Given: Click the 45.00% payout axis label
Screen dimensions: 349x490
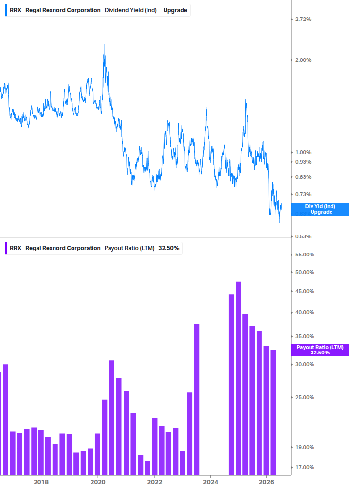Looking at the screenshot, I should [x=305, y=291].
